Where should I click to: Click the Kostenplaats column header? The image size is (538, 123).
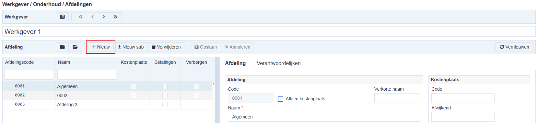134,62
